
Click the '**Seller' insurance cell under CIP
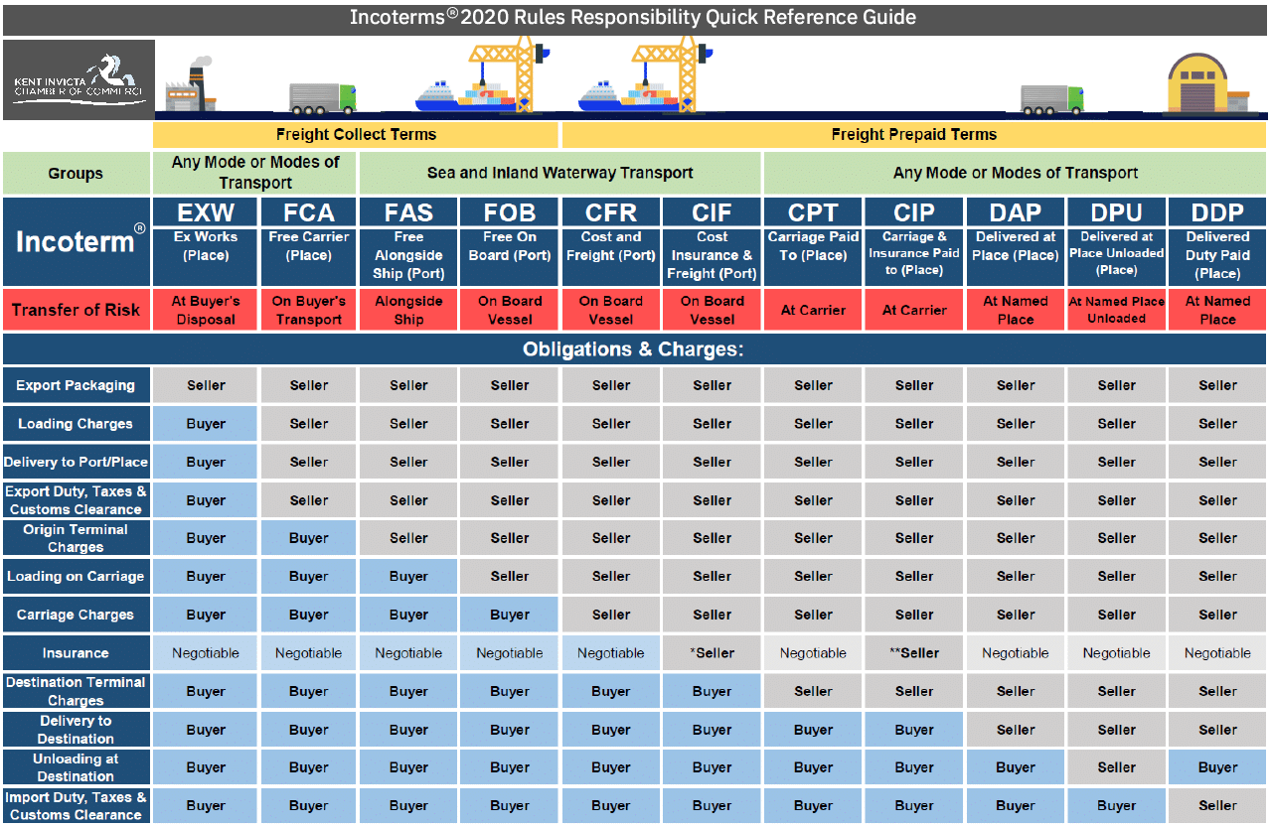[x=914, y=653]
